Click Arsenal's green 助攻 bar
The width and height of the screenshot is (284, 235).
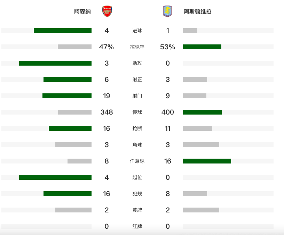[x=55, y=63]
